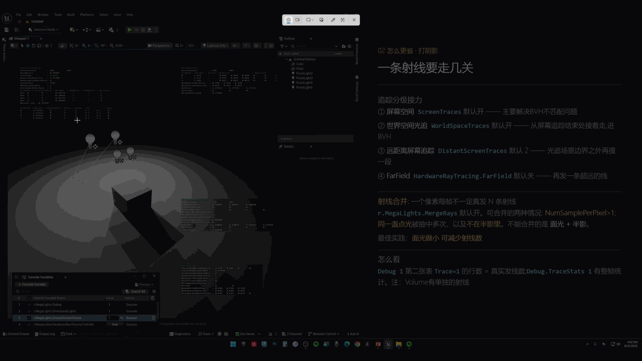Open the Build menu

(x=71, y=15)
